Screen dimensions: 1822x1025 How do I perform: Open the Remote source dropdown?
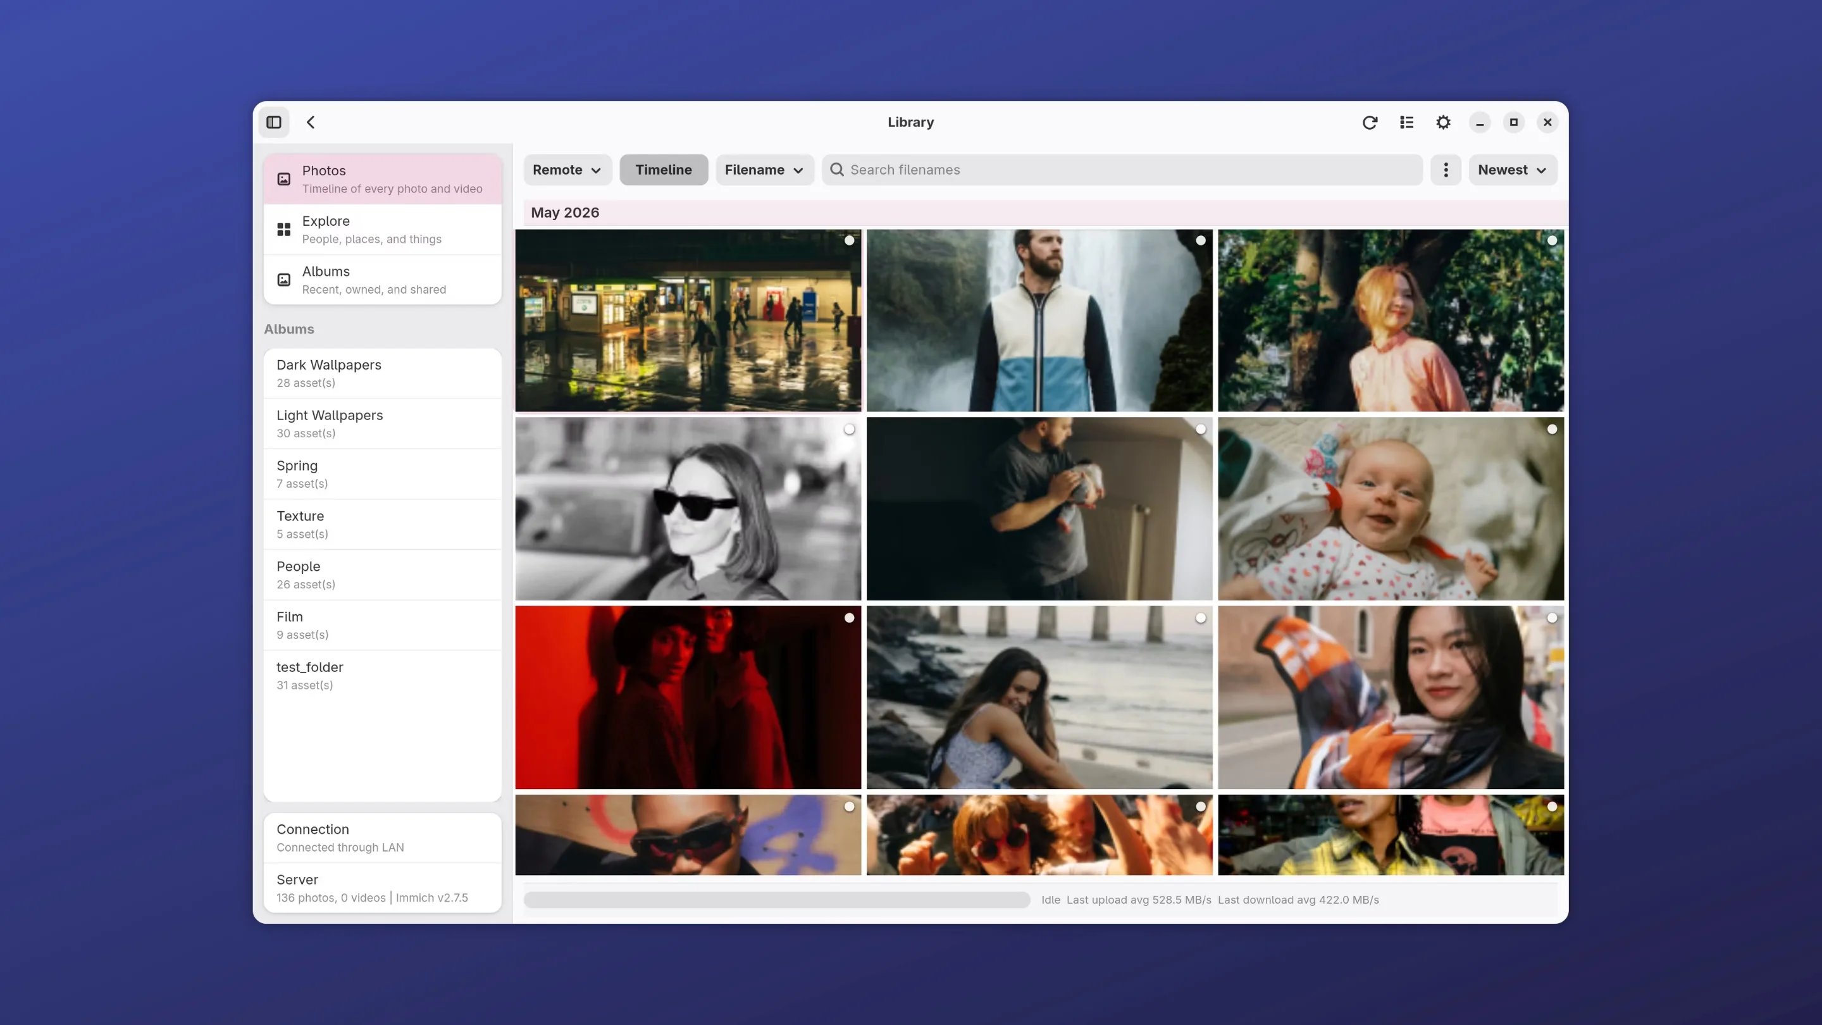tap(567, 170)
